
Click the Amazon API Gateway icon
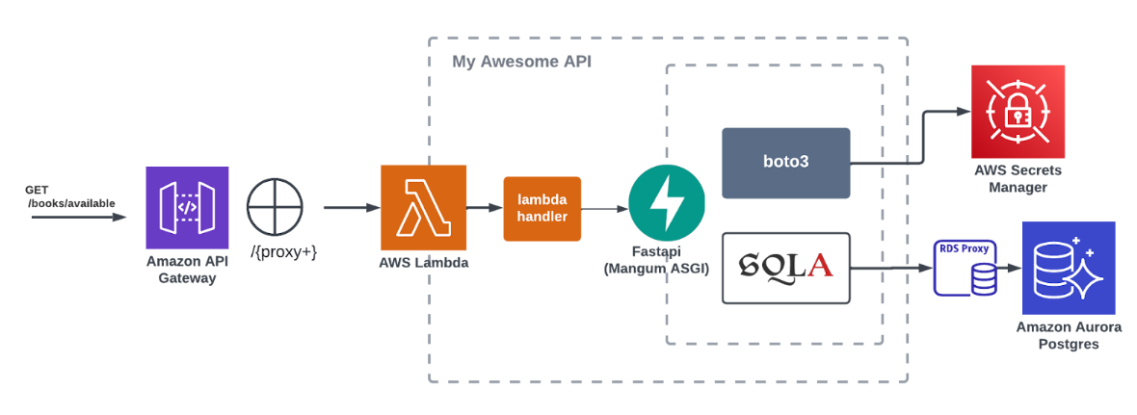187,208
